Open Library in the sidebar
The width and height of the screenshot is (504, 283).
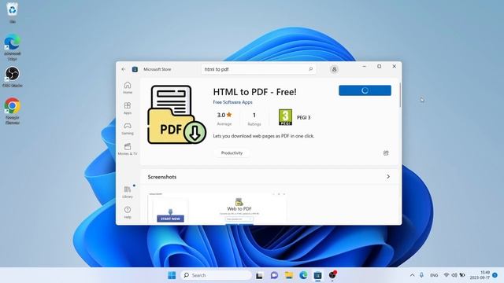(128, 192)
